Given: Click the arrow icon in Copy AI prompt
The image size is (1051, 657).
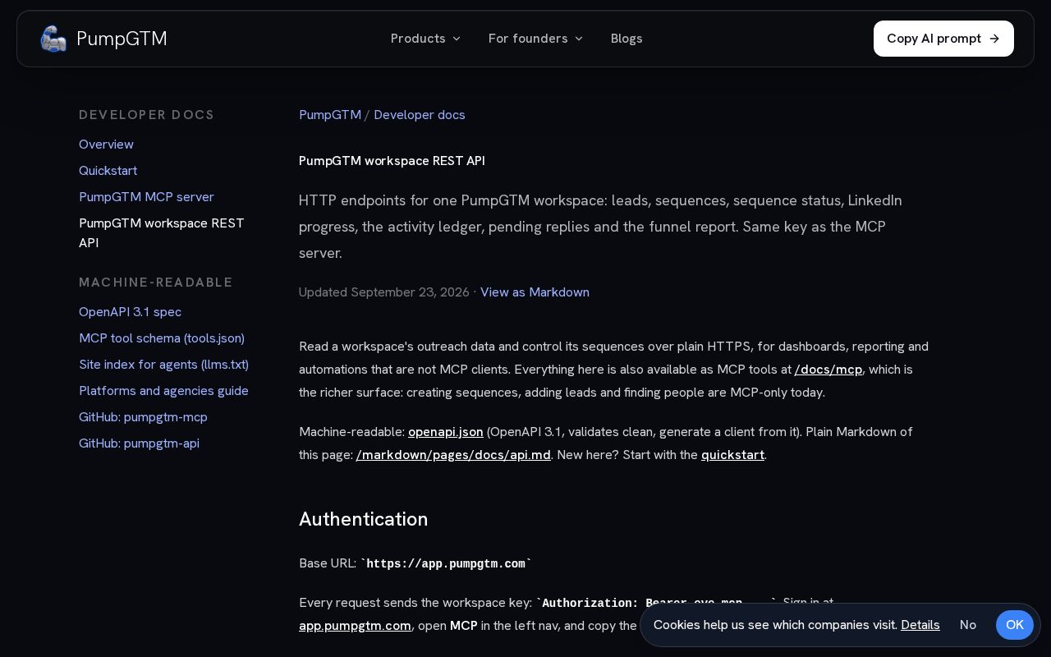Looking at the screenshot, I should coord(994,39).
